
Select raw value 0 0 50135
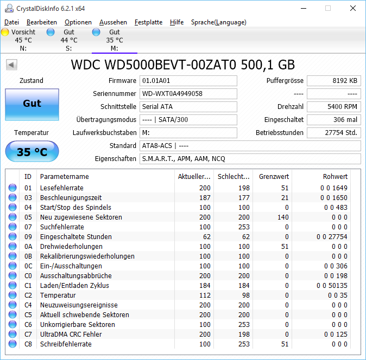[x=332, y=285]
